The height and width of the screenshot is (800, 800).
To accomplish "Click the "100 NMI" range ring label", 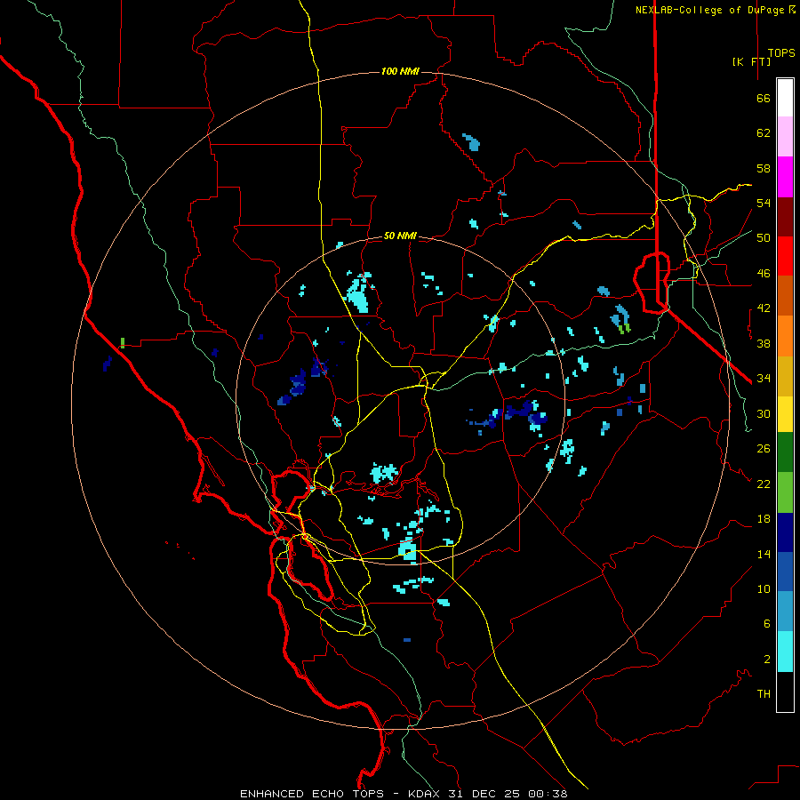I will [x=400, y=71].
